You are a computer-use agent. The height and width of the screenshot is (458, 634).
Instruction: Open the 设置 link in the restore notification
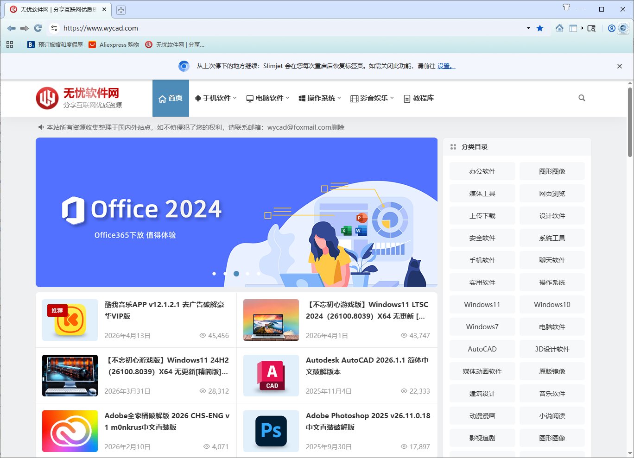pos(444,66)
